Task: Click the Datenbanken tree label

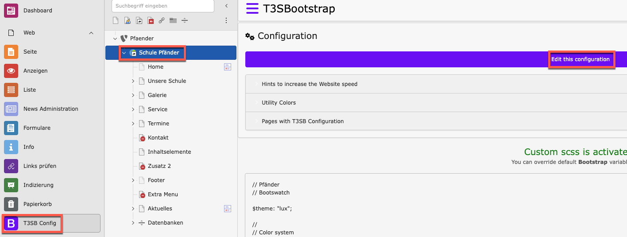Action: click(x=165, y=223)
